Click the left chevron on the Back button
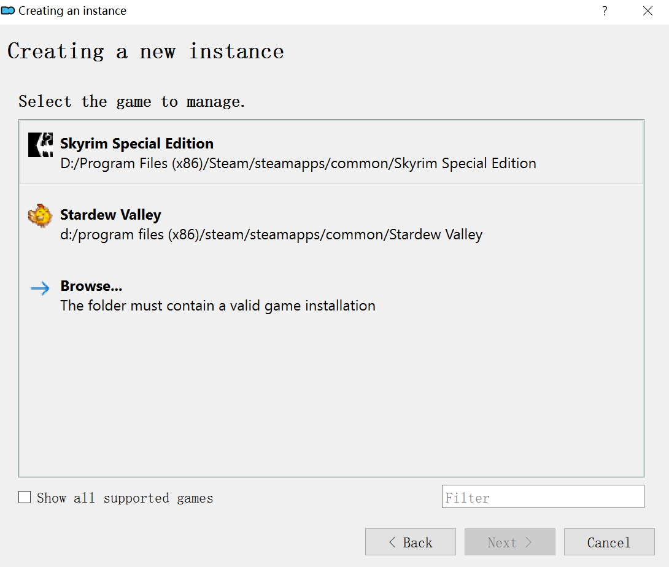The width and height of the screenshot is (669, 567). click(392, 542)
